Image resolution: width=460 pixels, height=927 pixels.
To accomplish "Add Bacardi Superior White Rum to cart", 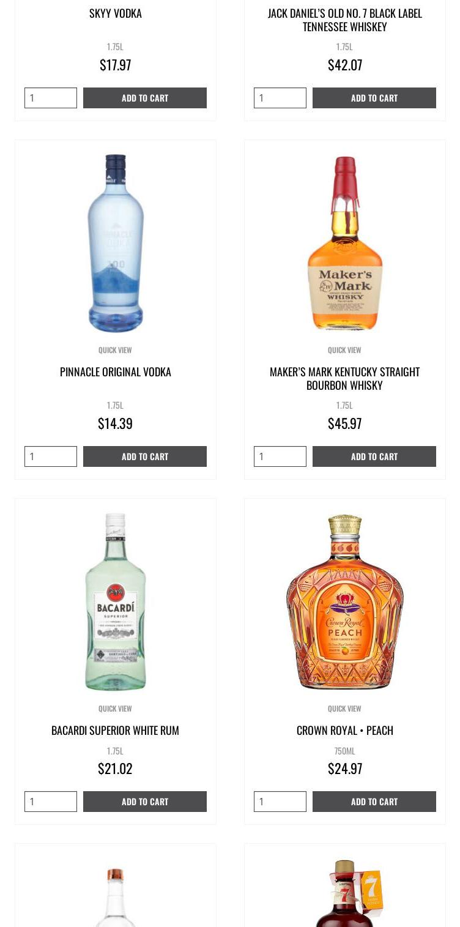I will (x=145, y=802).
